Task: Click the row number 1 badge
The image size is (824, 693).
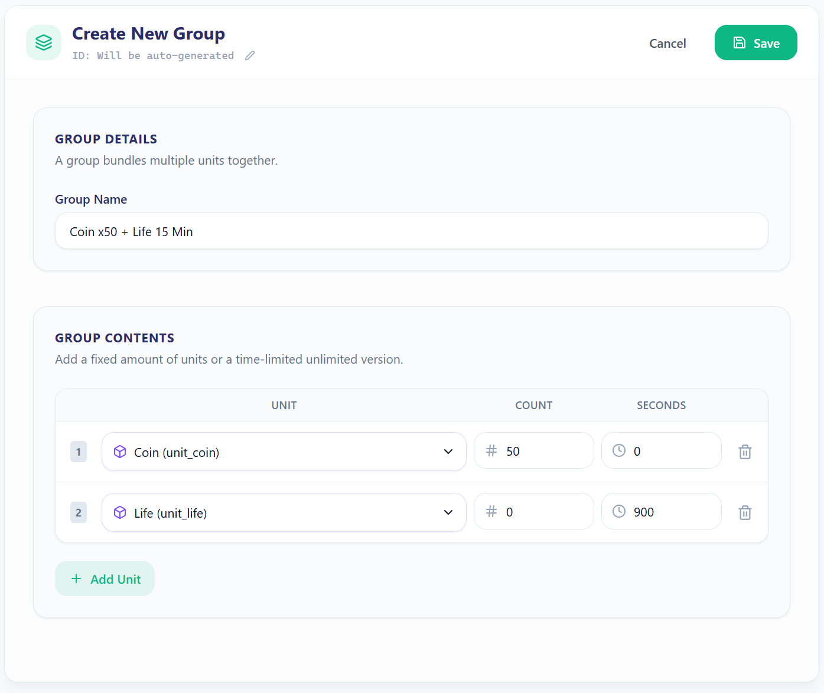Action: click(x=79, y=452)
